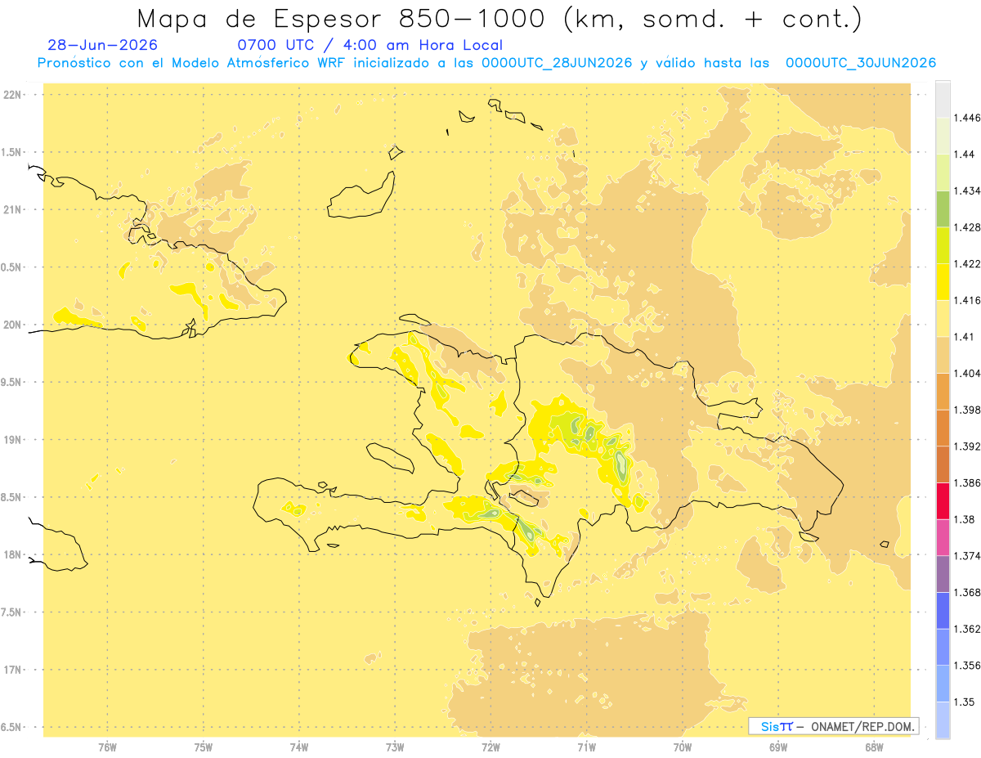Screen dimensions: 981x758
Task: Click the 18N latitude axis label
Action: (12, 554)
